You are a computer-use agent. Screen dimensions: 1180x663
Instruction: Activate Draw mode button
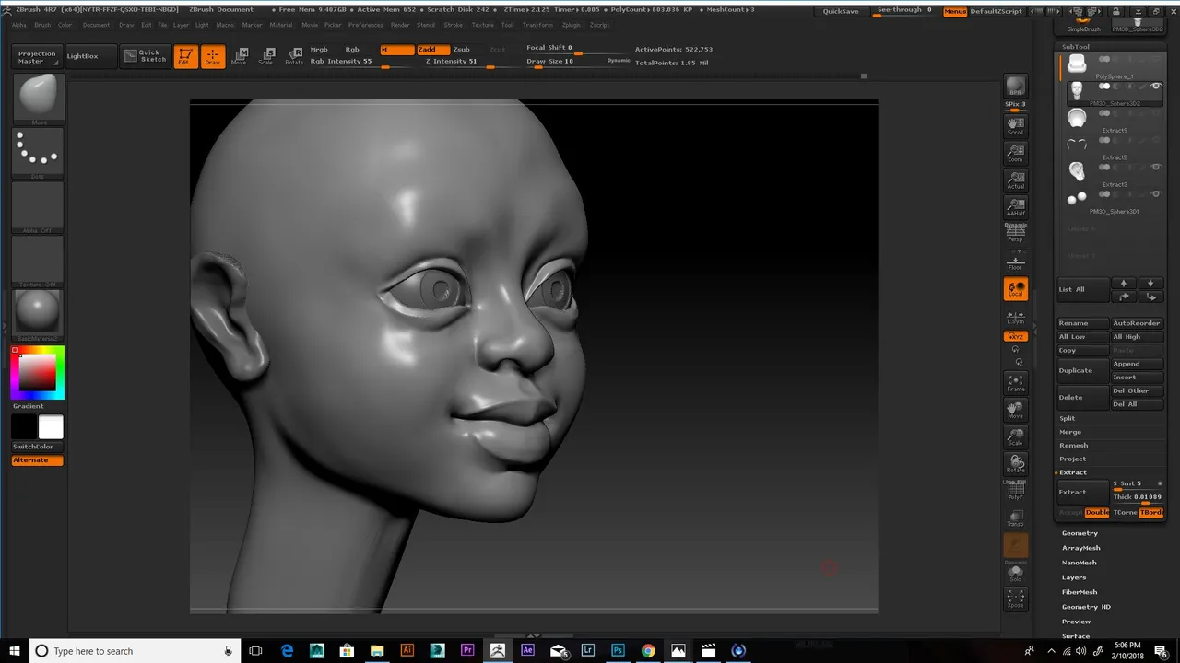(213, 56)
